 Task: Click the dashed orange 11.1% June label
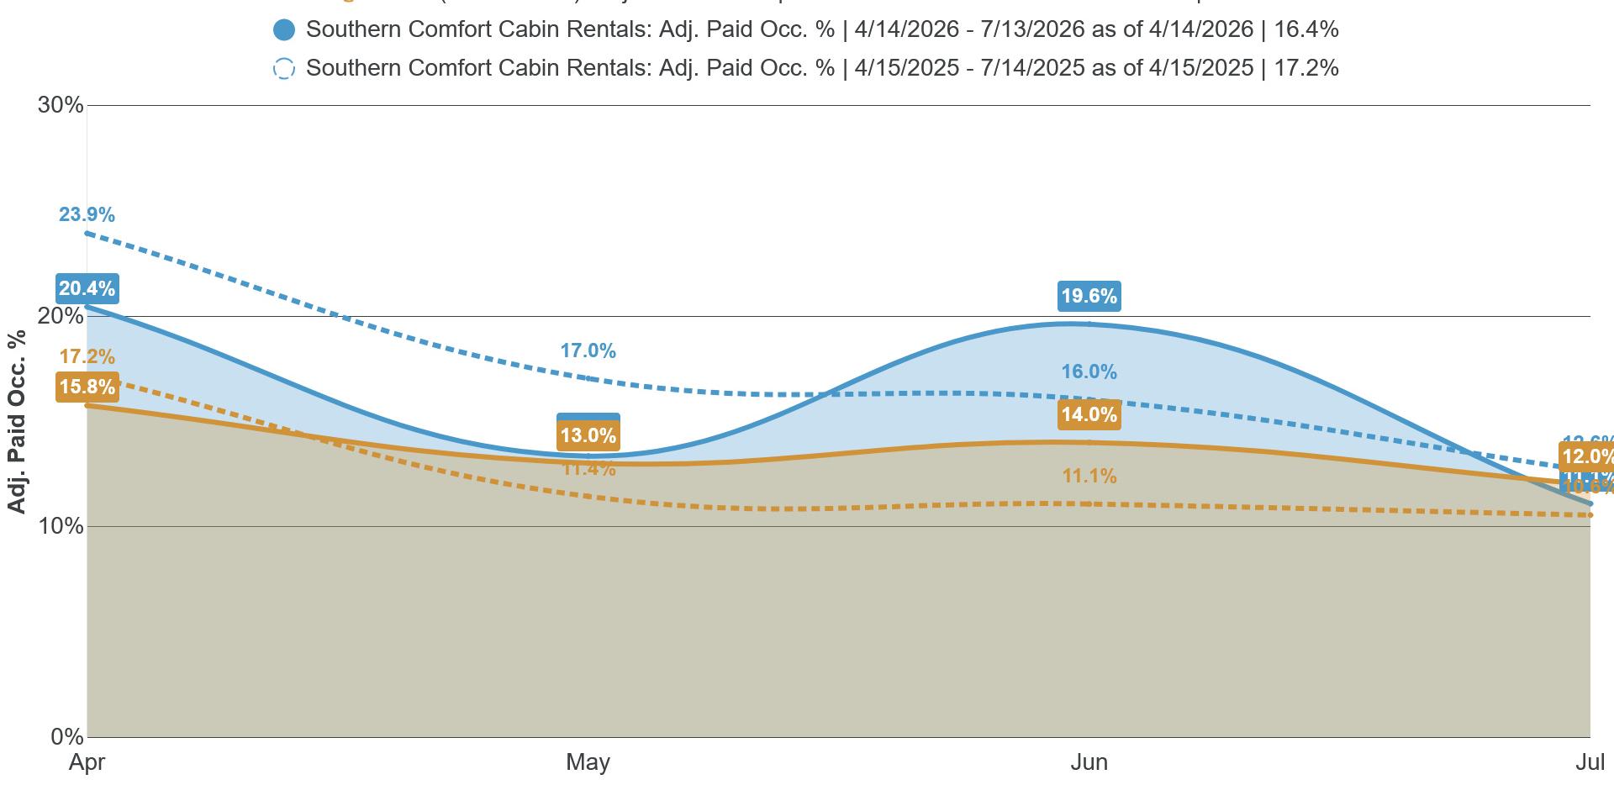coord(1089,477)
